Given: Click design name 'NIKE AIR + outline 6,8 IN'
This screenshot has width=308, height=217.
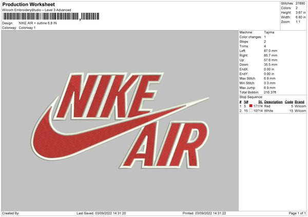Looking at the screenshot, I should tap(37, 23).
